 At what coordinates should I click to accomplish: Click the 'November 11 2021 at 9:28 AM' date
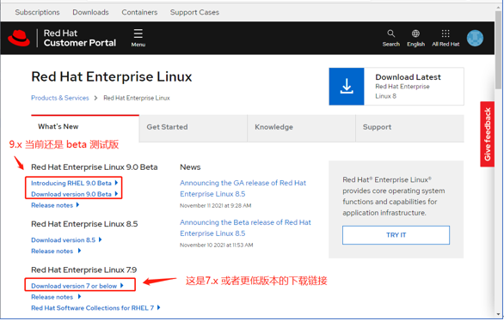[x=215, y=205]
